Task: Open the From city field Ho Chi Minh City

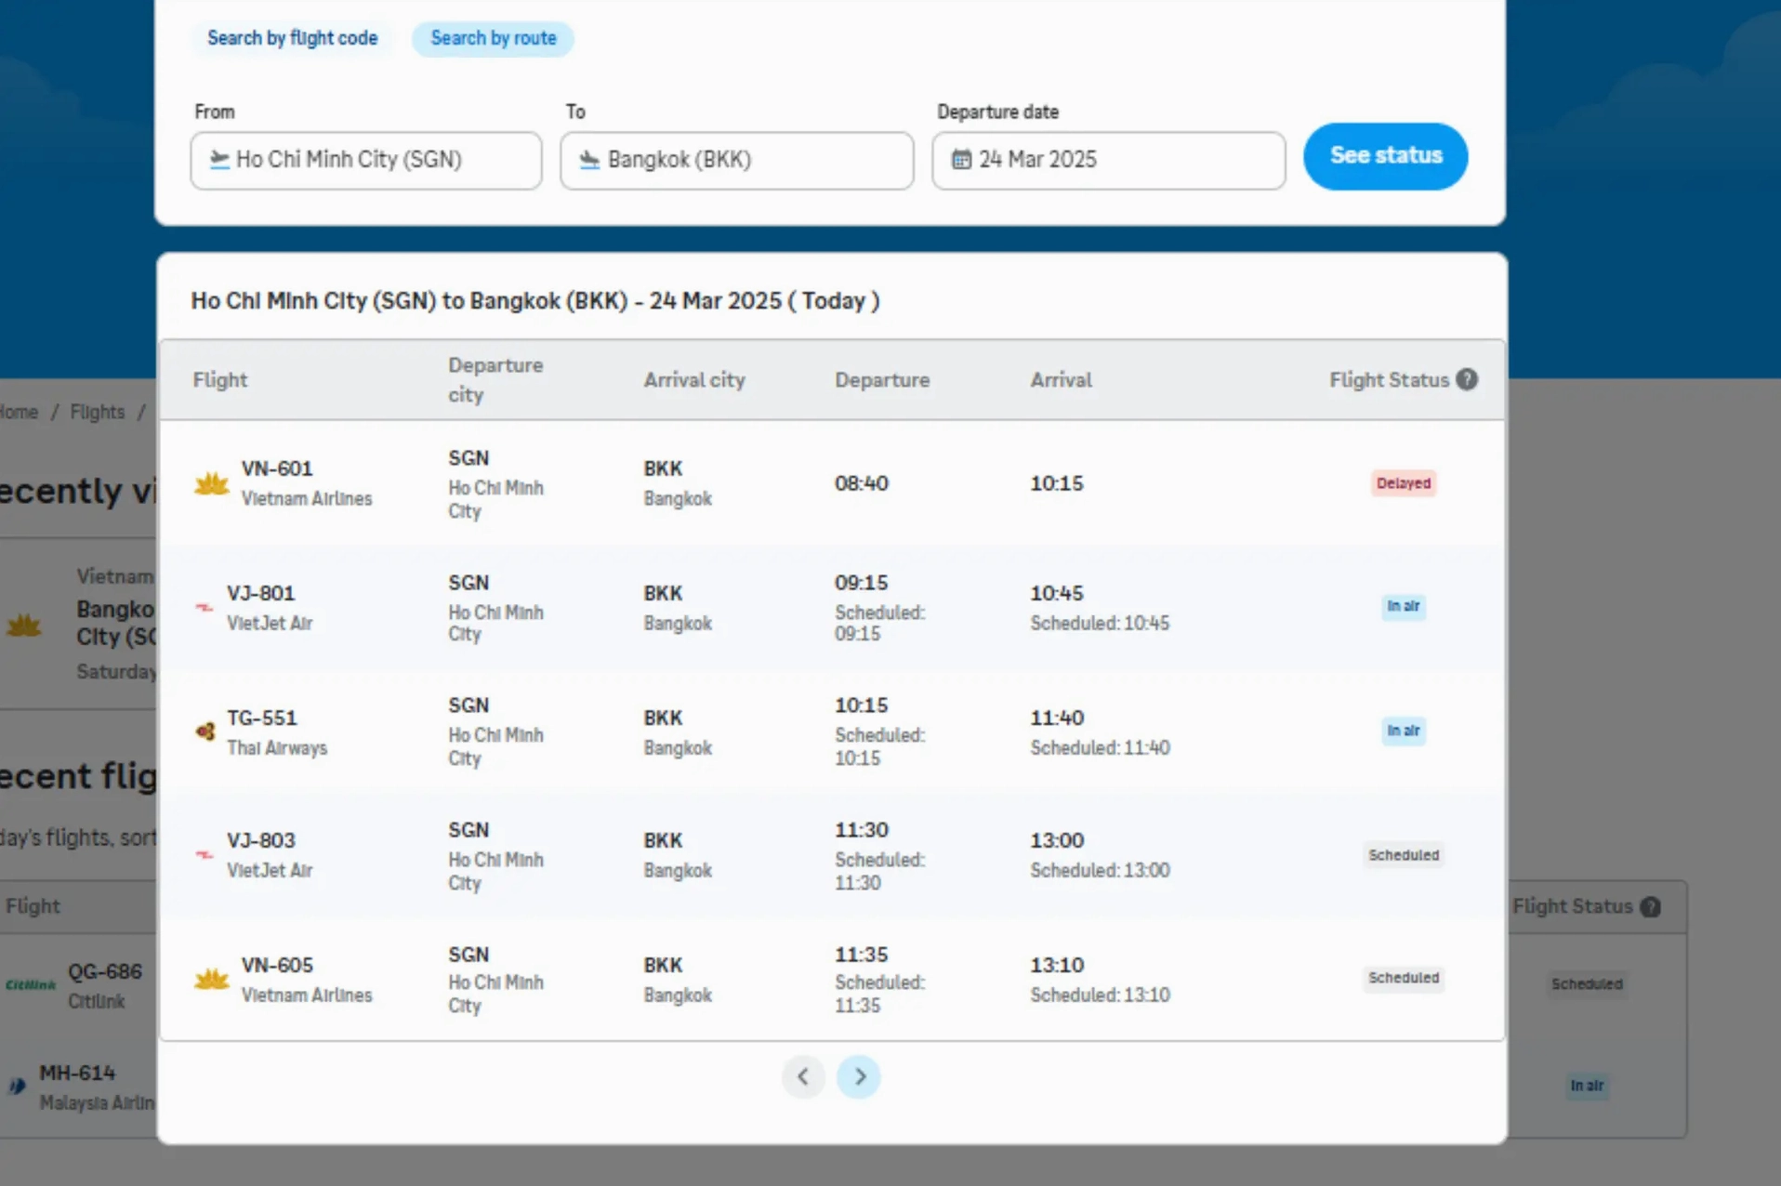Action: click(366, 160)
